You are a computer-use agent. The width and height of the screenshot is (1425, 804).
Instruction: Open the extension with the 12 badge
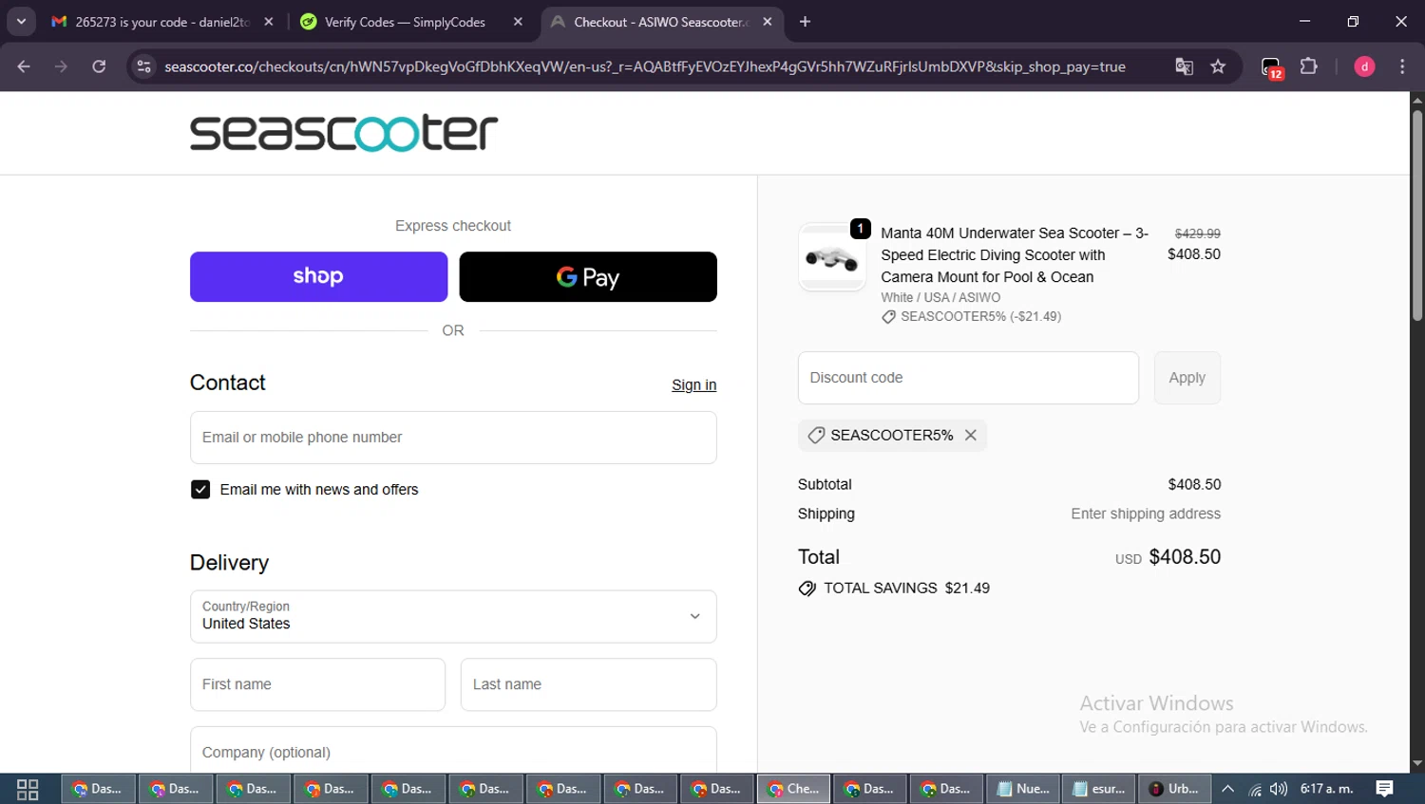(1271, 67)
